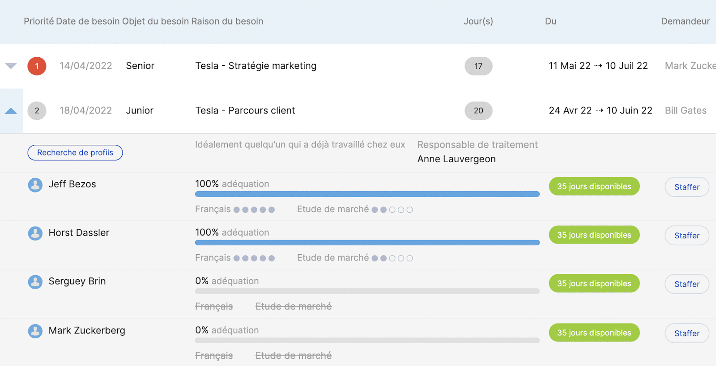Image resolution: width=716 pixels, height=366 pixels.
Task: Click Jeff Bezos 35 jours disponibles badge
Action: (594, 186)
